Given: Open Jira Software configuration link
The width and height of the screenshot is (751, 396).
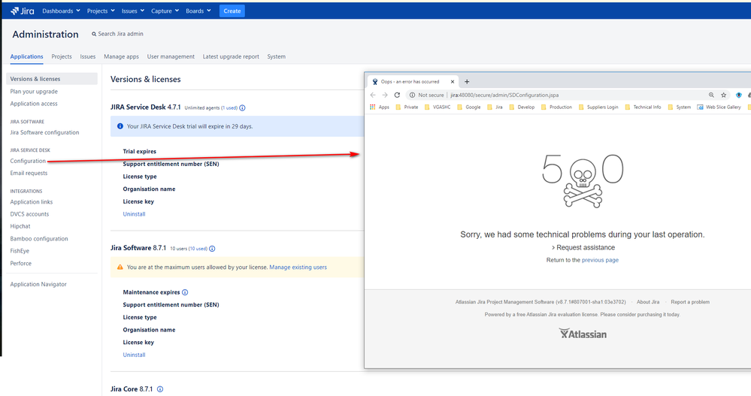Looking at the screenshot, I should coord(44,133).
